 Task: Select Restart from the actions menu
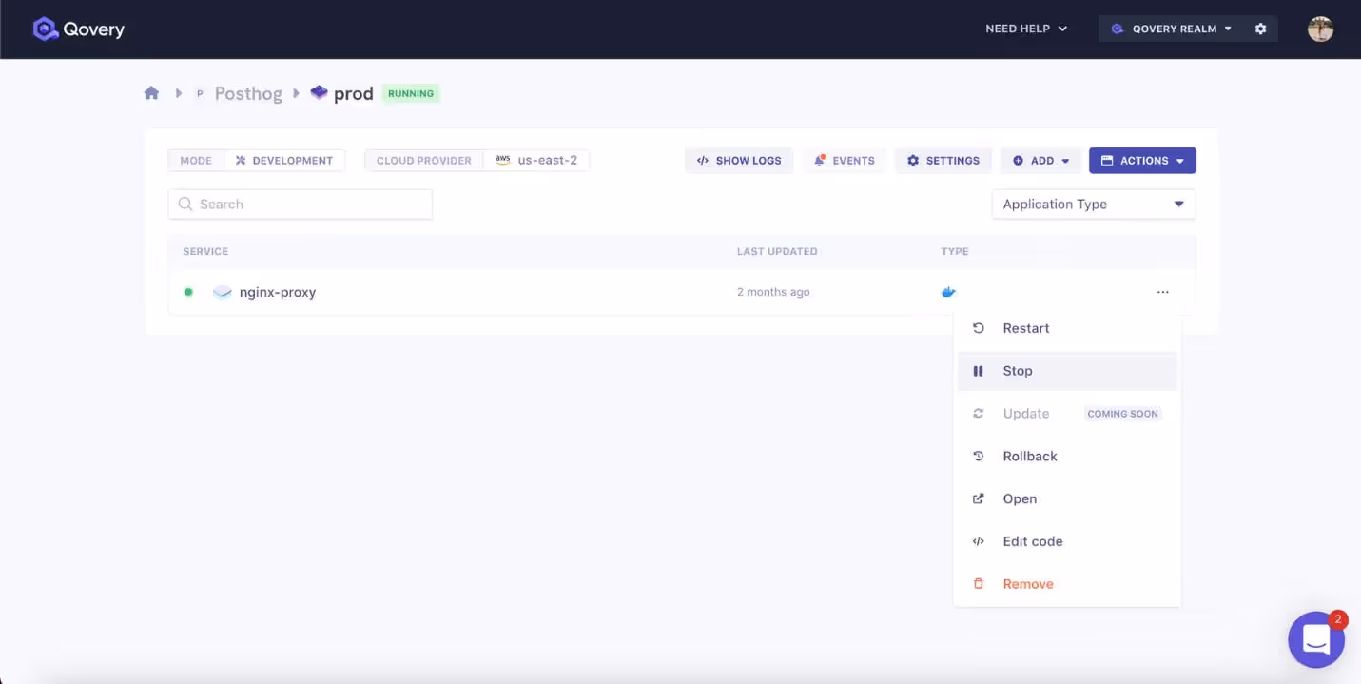click(1026, 327)
